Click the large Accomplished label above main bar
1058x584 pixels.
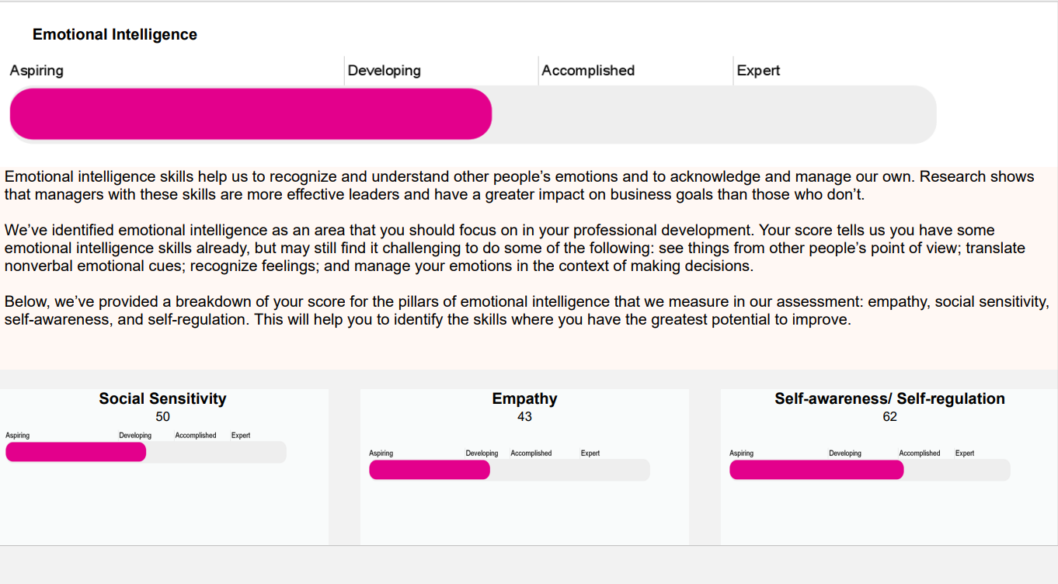tap(588, 71)
